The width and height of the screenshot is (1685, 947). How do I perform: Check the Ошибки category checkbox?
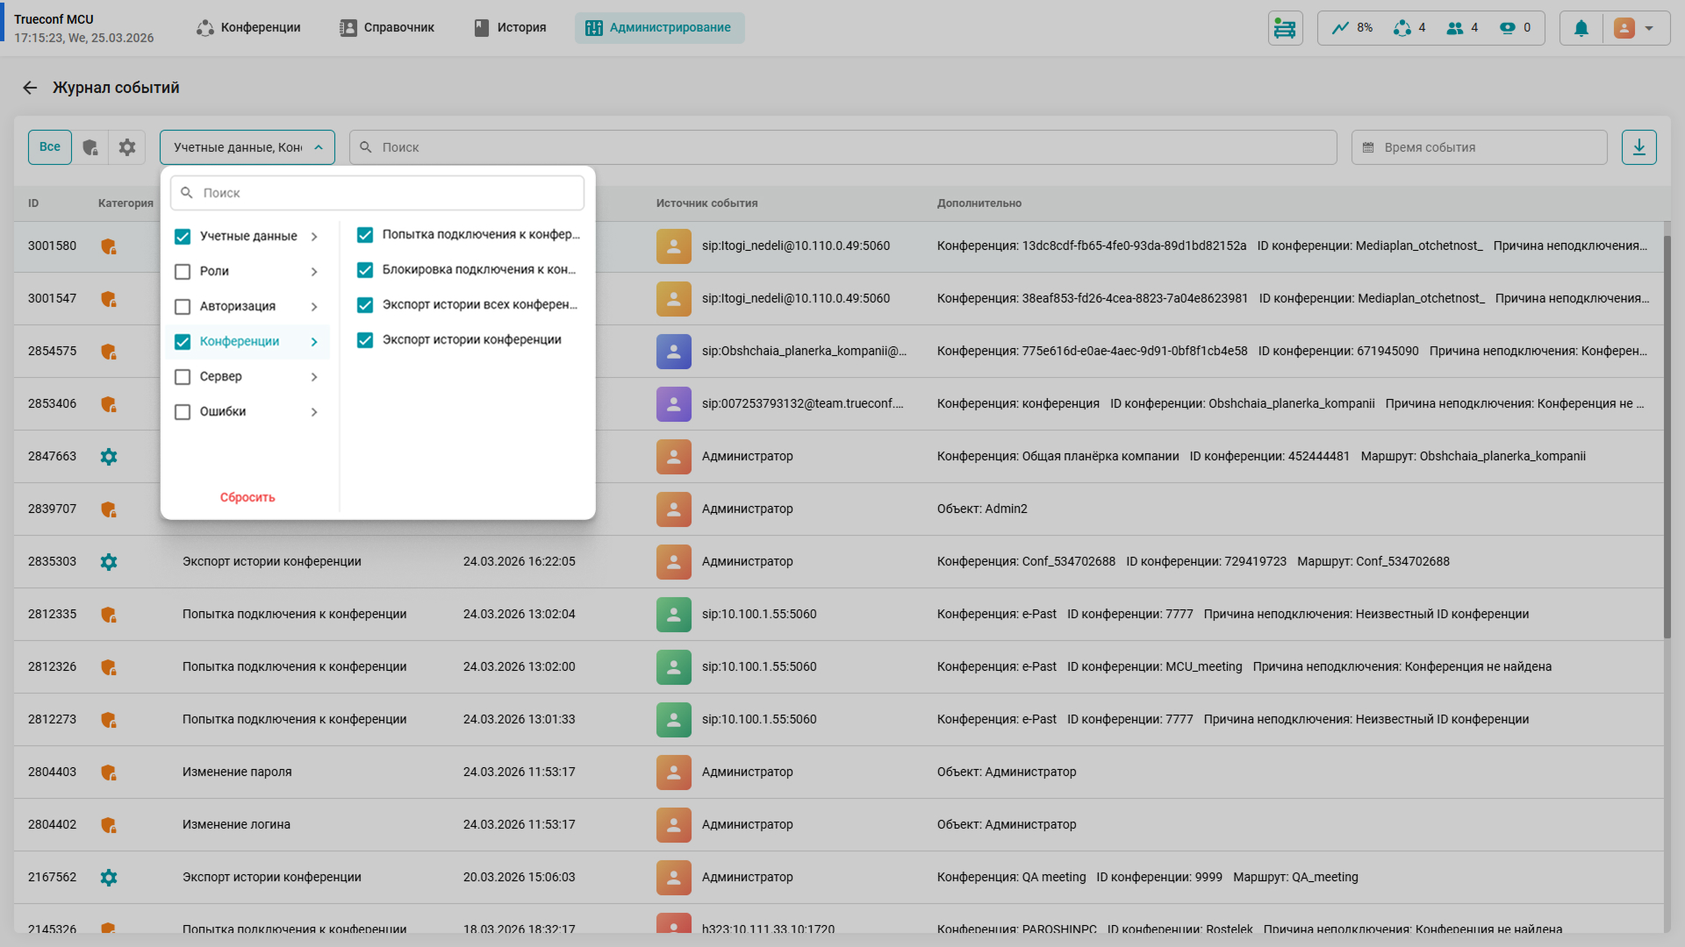click(183, 412)
